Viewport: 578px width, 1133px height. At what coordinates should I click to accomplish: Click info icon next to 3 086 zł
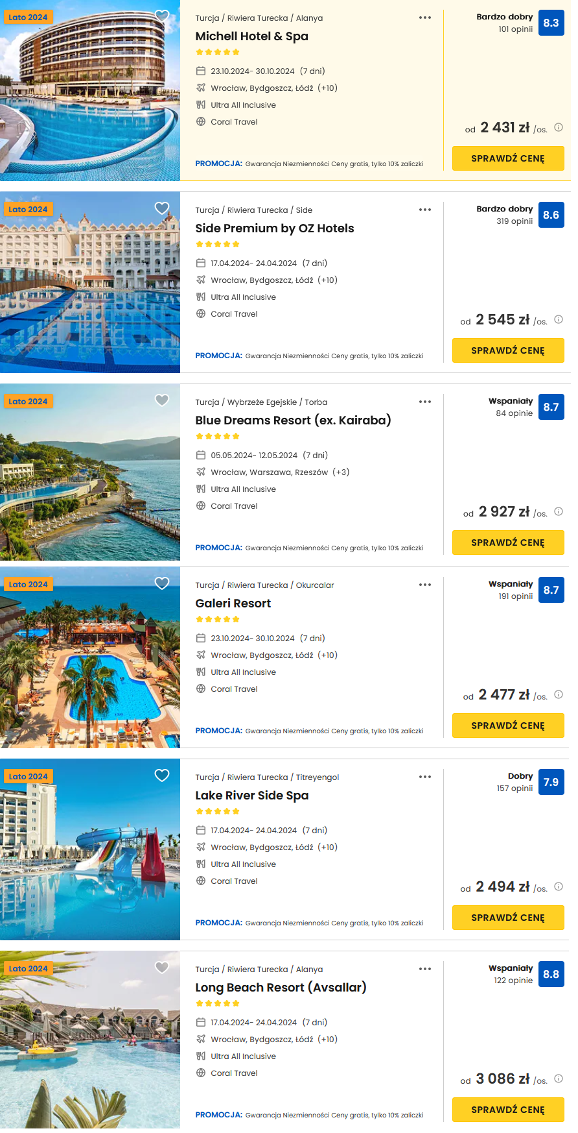pos(559,1079)
